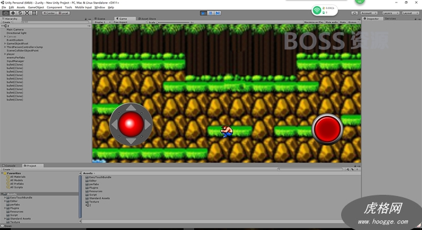Image resolution: width=422 pixels, height=230 pixels.
Task: Click the Project search by label icon
Action: (353, 169)
